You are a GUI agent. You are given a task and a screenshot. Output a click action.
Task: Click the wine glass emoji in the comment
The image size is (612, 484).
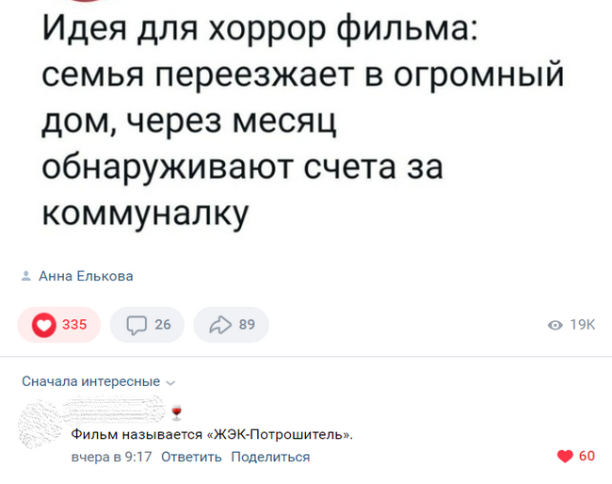pos(175,411)
